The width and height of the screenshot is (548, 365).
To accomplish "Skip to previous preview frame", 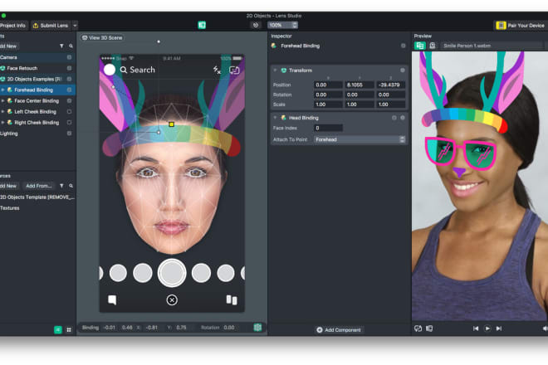I will tap(476, 328).
